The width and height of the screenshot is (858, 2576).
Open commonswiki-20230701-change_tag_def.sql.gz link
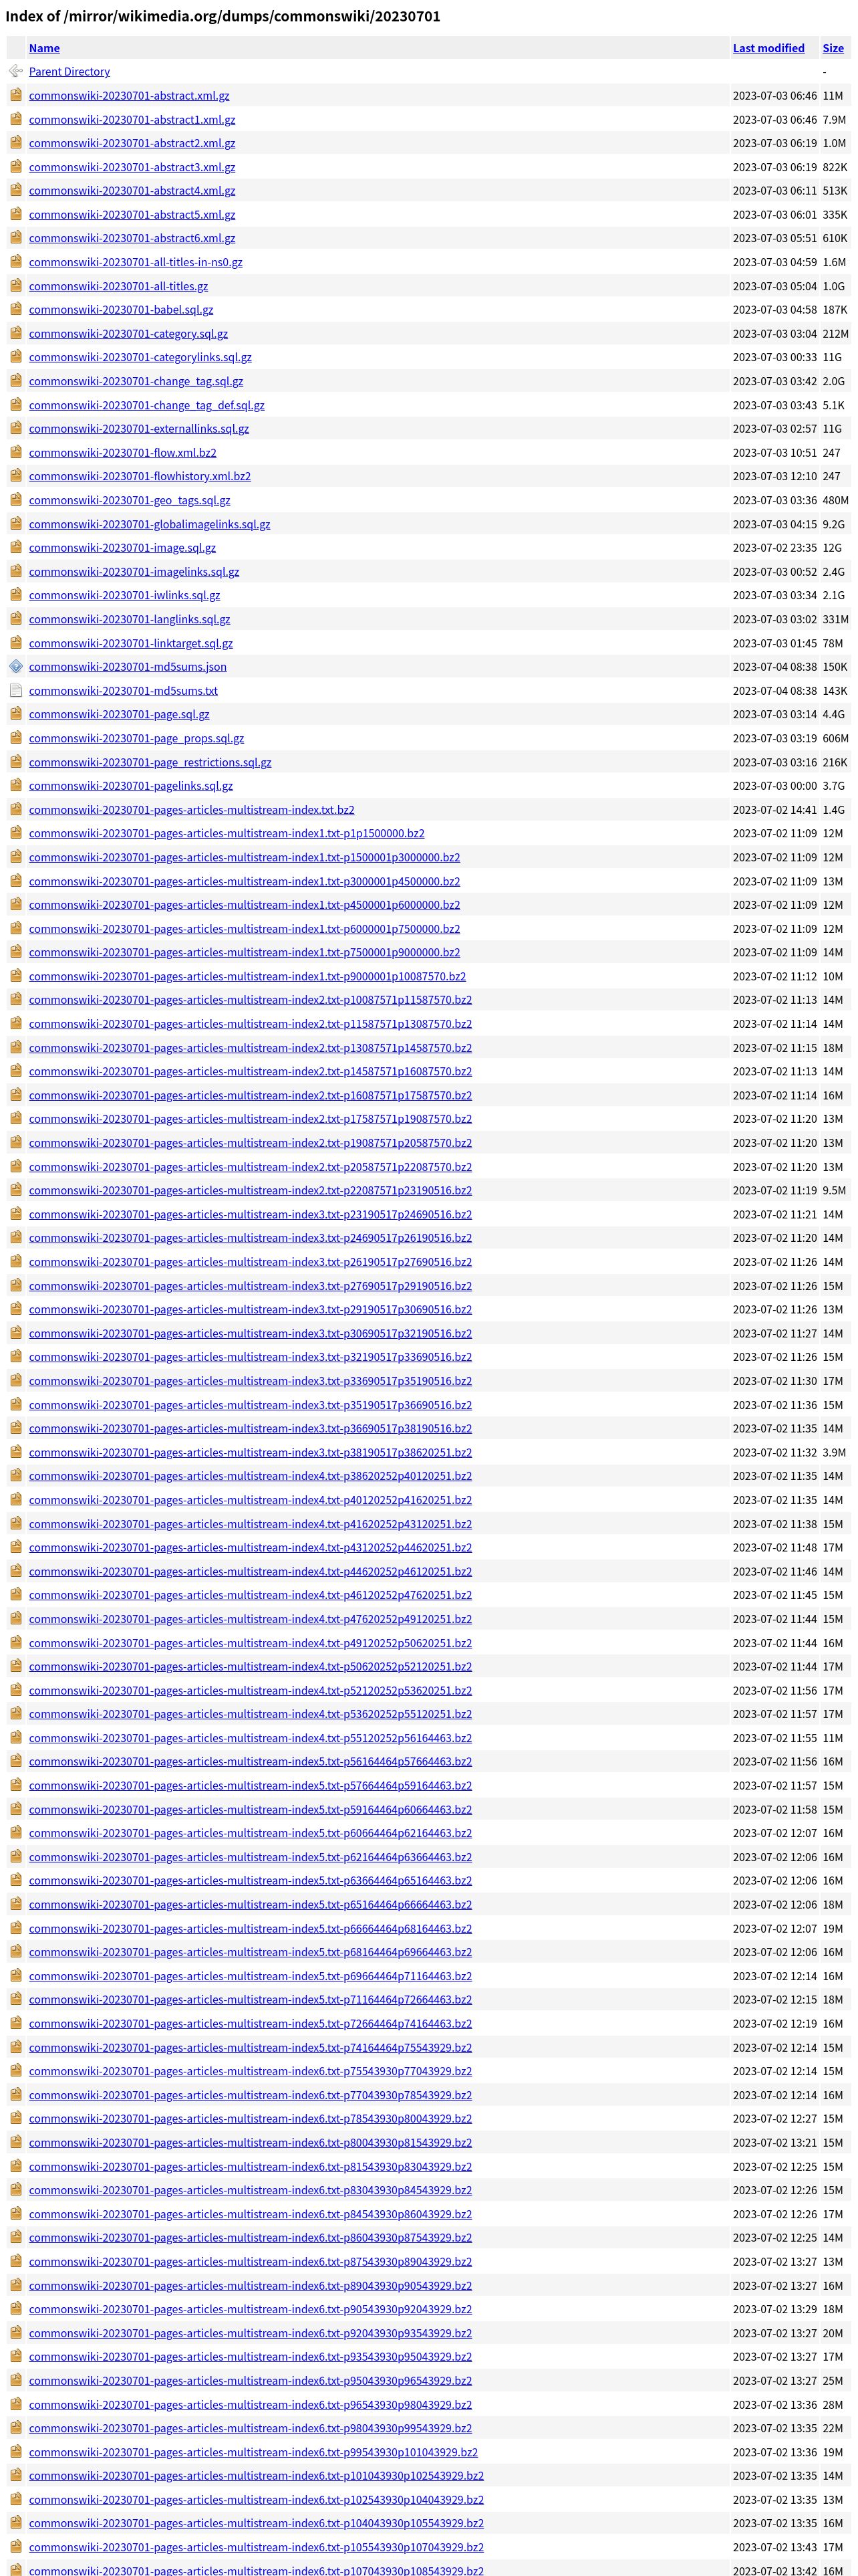[x=147, y=405]
